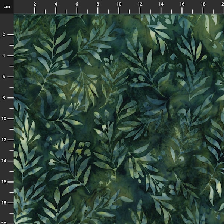Pick the 8 mark on the horizontal ruler
This screenshot has width=224, height=224.
98,4
